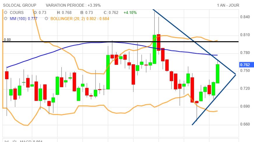Click the 0.720 price axis label
The image size is (254, 142).
pyautogui.click(x=245, y=89)
